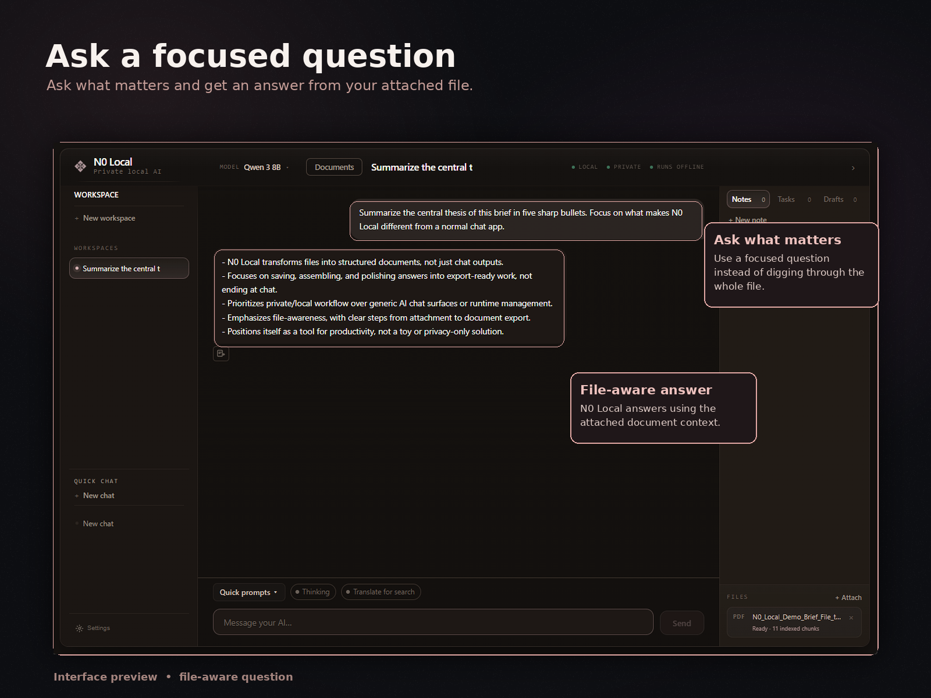
Task: Click the 'Summarize the central t' header title
Action: tap(421, 168)
